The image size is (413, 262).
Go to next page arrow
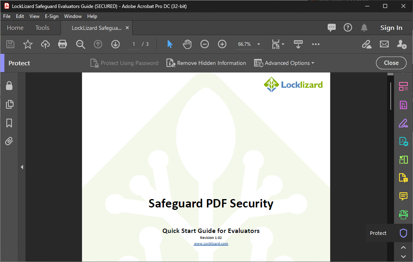click(115, 44)
